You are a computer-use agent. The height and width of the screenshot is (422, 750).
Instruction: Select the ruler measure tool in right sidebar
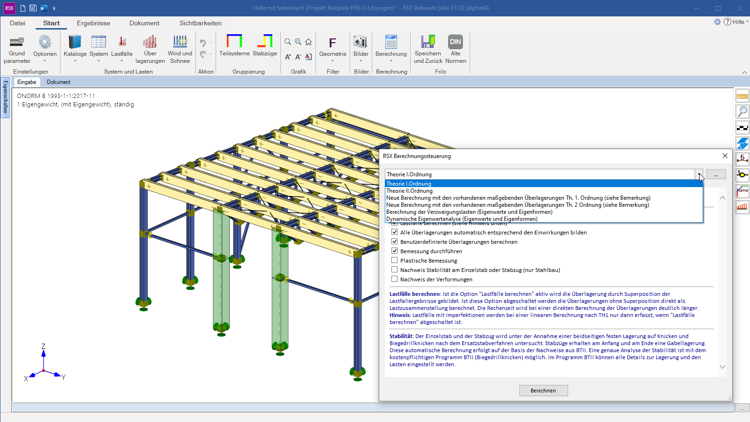tap(742, 96)
